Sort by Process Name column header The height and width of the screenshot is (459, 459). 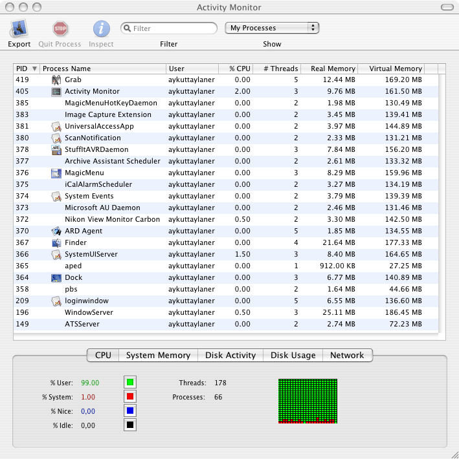coord(103,69)
